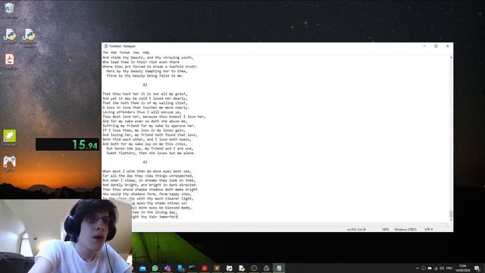Minimize the Notepad window
Viewport: 485px width, 273px height.
424,46
